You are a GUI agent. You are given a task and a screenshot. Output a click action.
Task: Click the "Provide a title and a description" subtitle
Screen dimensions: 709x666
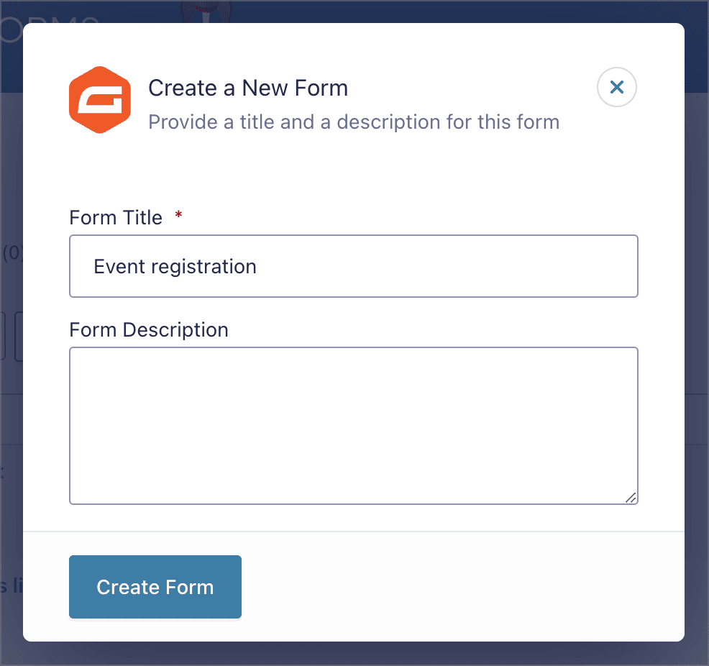point(354,122)
